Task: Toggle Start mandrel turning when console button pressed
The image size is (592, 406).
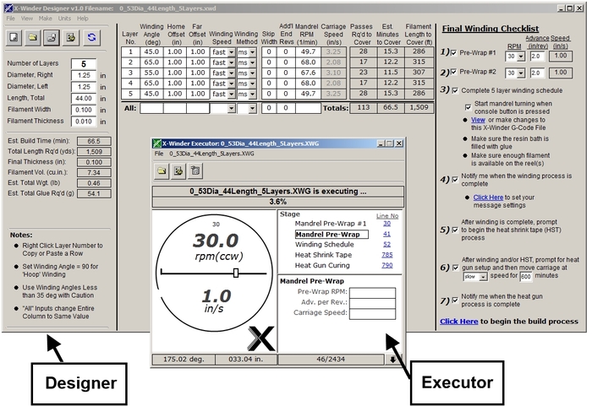Action: click(x=469, y=107)
